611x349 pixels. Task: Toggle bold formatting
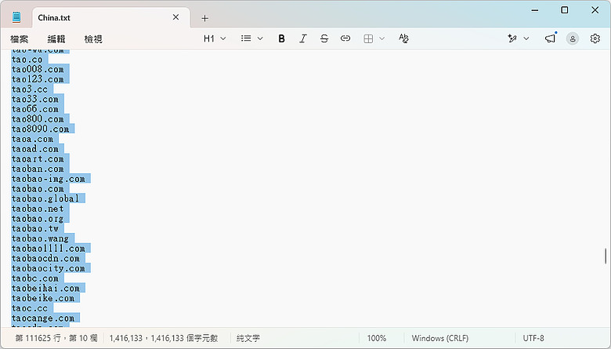point(281,38)
